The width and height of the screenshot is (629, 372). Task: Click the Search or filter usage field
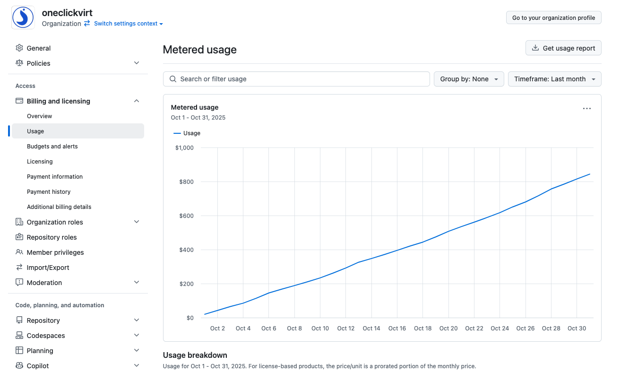(x=296, y=79)
